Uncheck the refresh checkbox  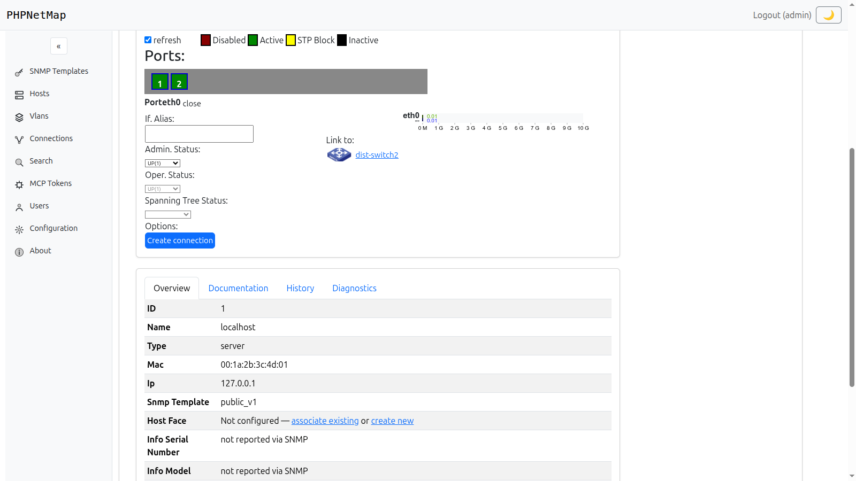click(x=148, y=40)
